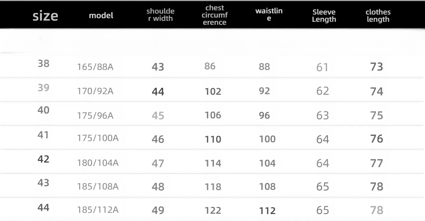
Task: Click model 175/100A cell
Action: pos(98,139)
